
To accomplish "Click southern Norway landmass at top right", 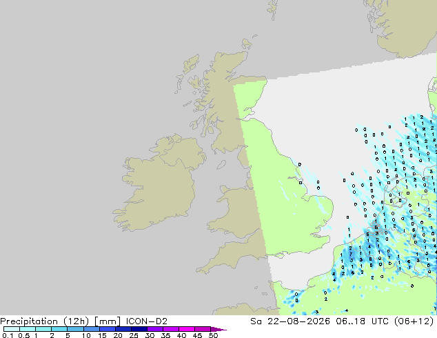I will point(407,28).
